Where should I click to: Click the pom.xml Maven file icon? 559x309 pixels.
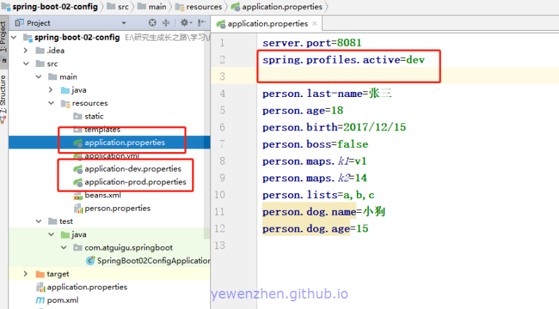point(40,300)
